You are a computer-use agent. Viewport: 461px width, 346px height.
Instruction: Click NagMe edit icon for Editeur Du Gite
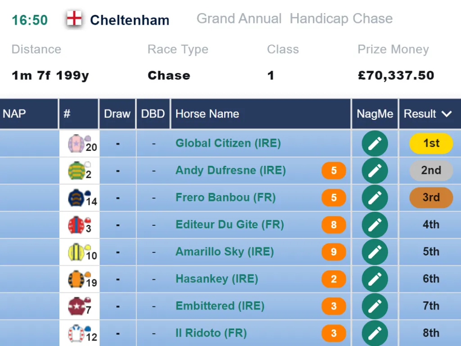375,225
